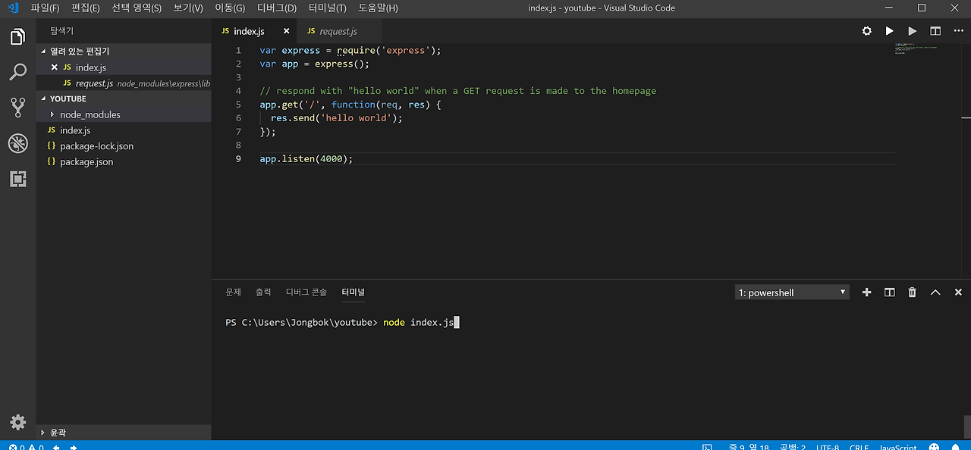Open the 1: powershell terminal dropdown
Image resolution: width=971 pixels, height=450 pixels.
[x=792, y=292]
